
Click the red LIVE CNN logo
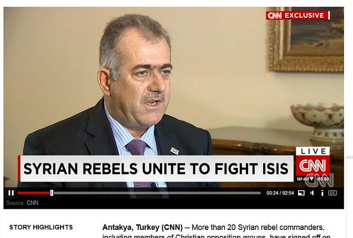coord(313,161)
